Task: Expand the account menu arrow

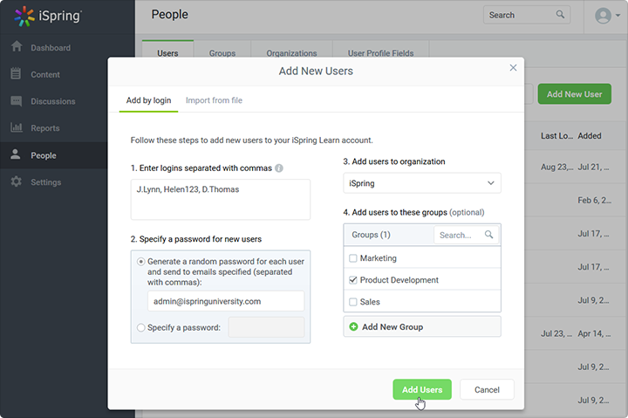Action: [x=618, y=16]
